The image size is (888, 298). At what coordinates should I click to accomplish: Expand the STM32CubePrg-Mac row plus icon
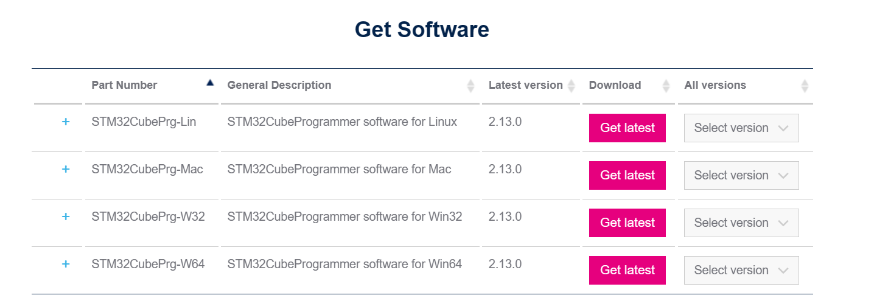pos(66,169)
